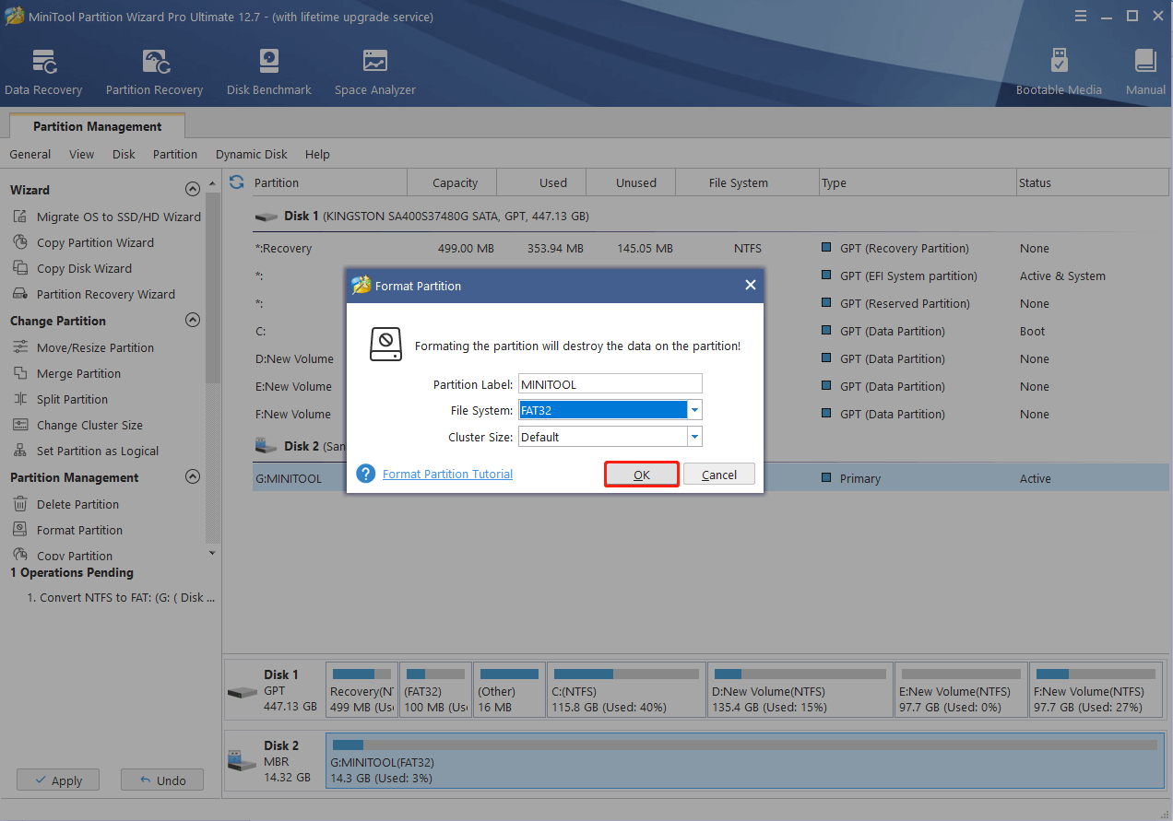Select (FAT32) 100 MB block in disk map
Image resolution: width=1173 pixels, height=821 pixels.
point(436,689)
